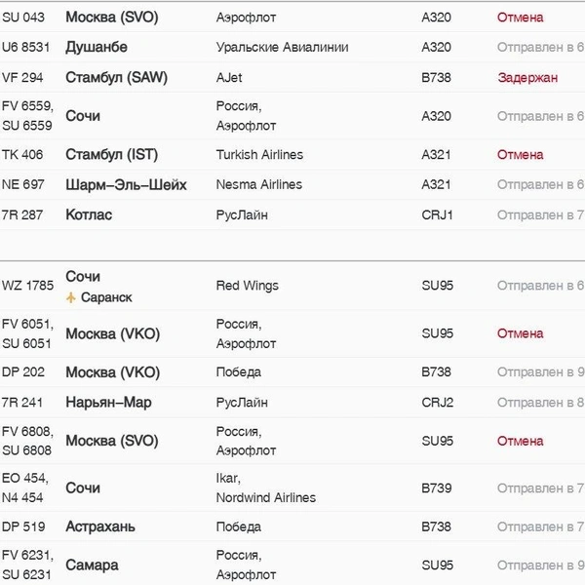585x585 pixels.
Task: Select the Шарм-Эль-Шейх destination
Action: [x=126, y=184]
